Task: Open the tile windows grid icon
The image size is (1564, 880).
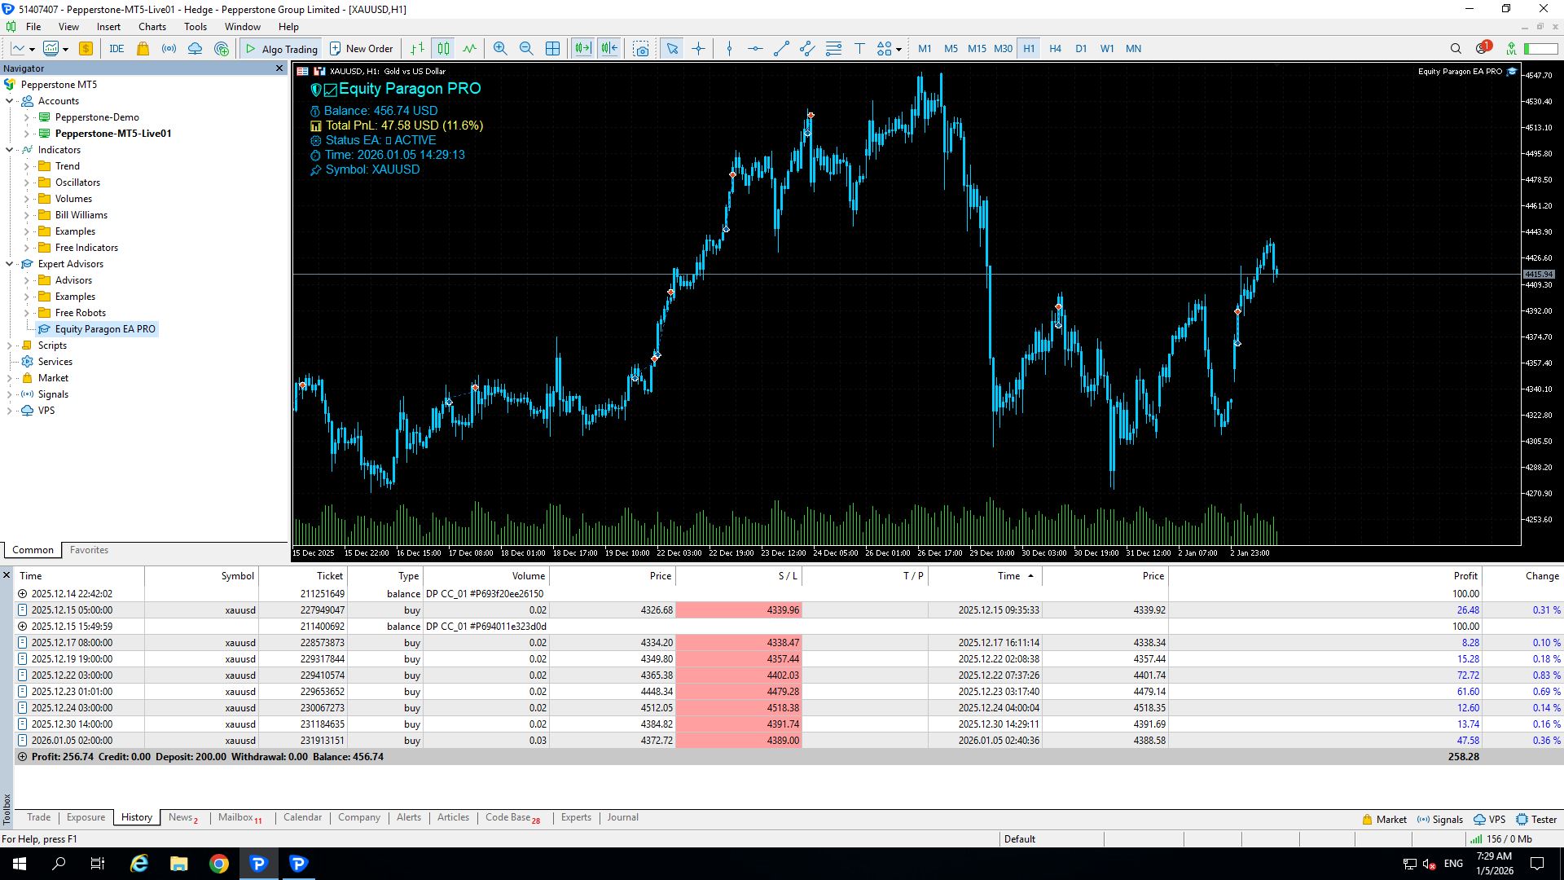Action: coord(552,49)
